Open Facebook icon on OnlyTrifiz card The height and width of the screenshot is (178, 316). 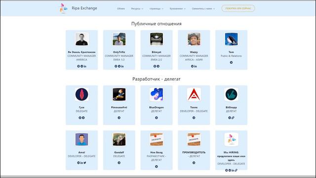[x=116, y=66]
